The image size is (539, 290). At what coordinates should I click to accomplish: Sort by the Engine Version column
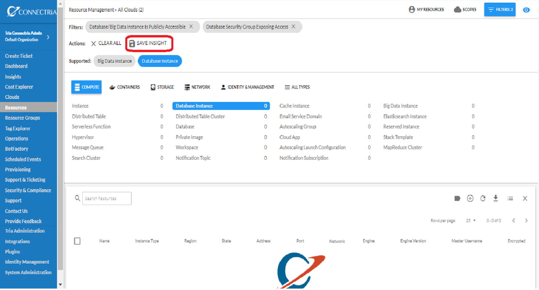click(x=413, y=241)
